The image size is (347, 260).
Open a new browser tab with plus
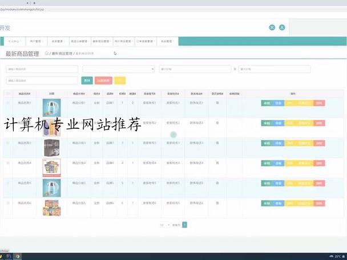click(x=34, y=3)
